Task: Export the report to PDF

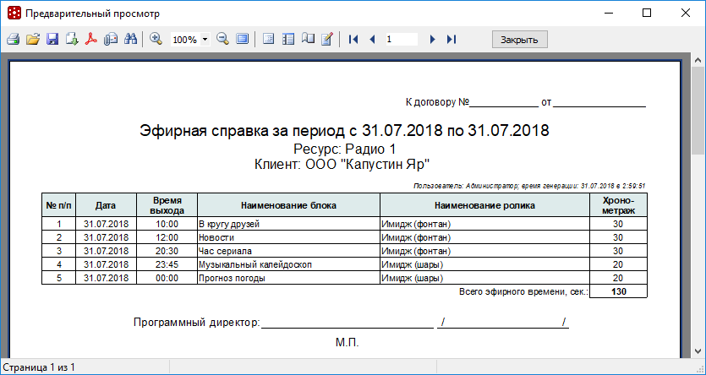Action: click(x=91, y=39)
